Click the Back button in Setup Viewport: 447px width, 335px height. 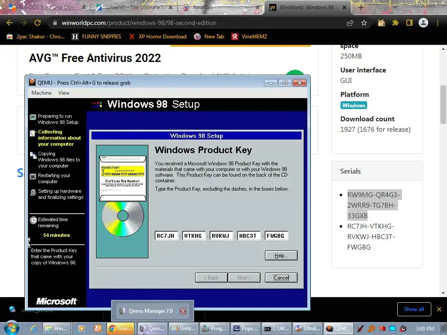211,278
